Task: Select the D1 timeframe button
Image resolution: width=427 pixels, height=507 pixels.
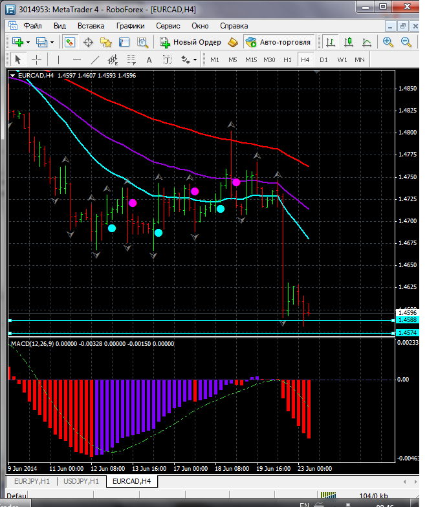Action: (x=323, y=59)
